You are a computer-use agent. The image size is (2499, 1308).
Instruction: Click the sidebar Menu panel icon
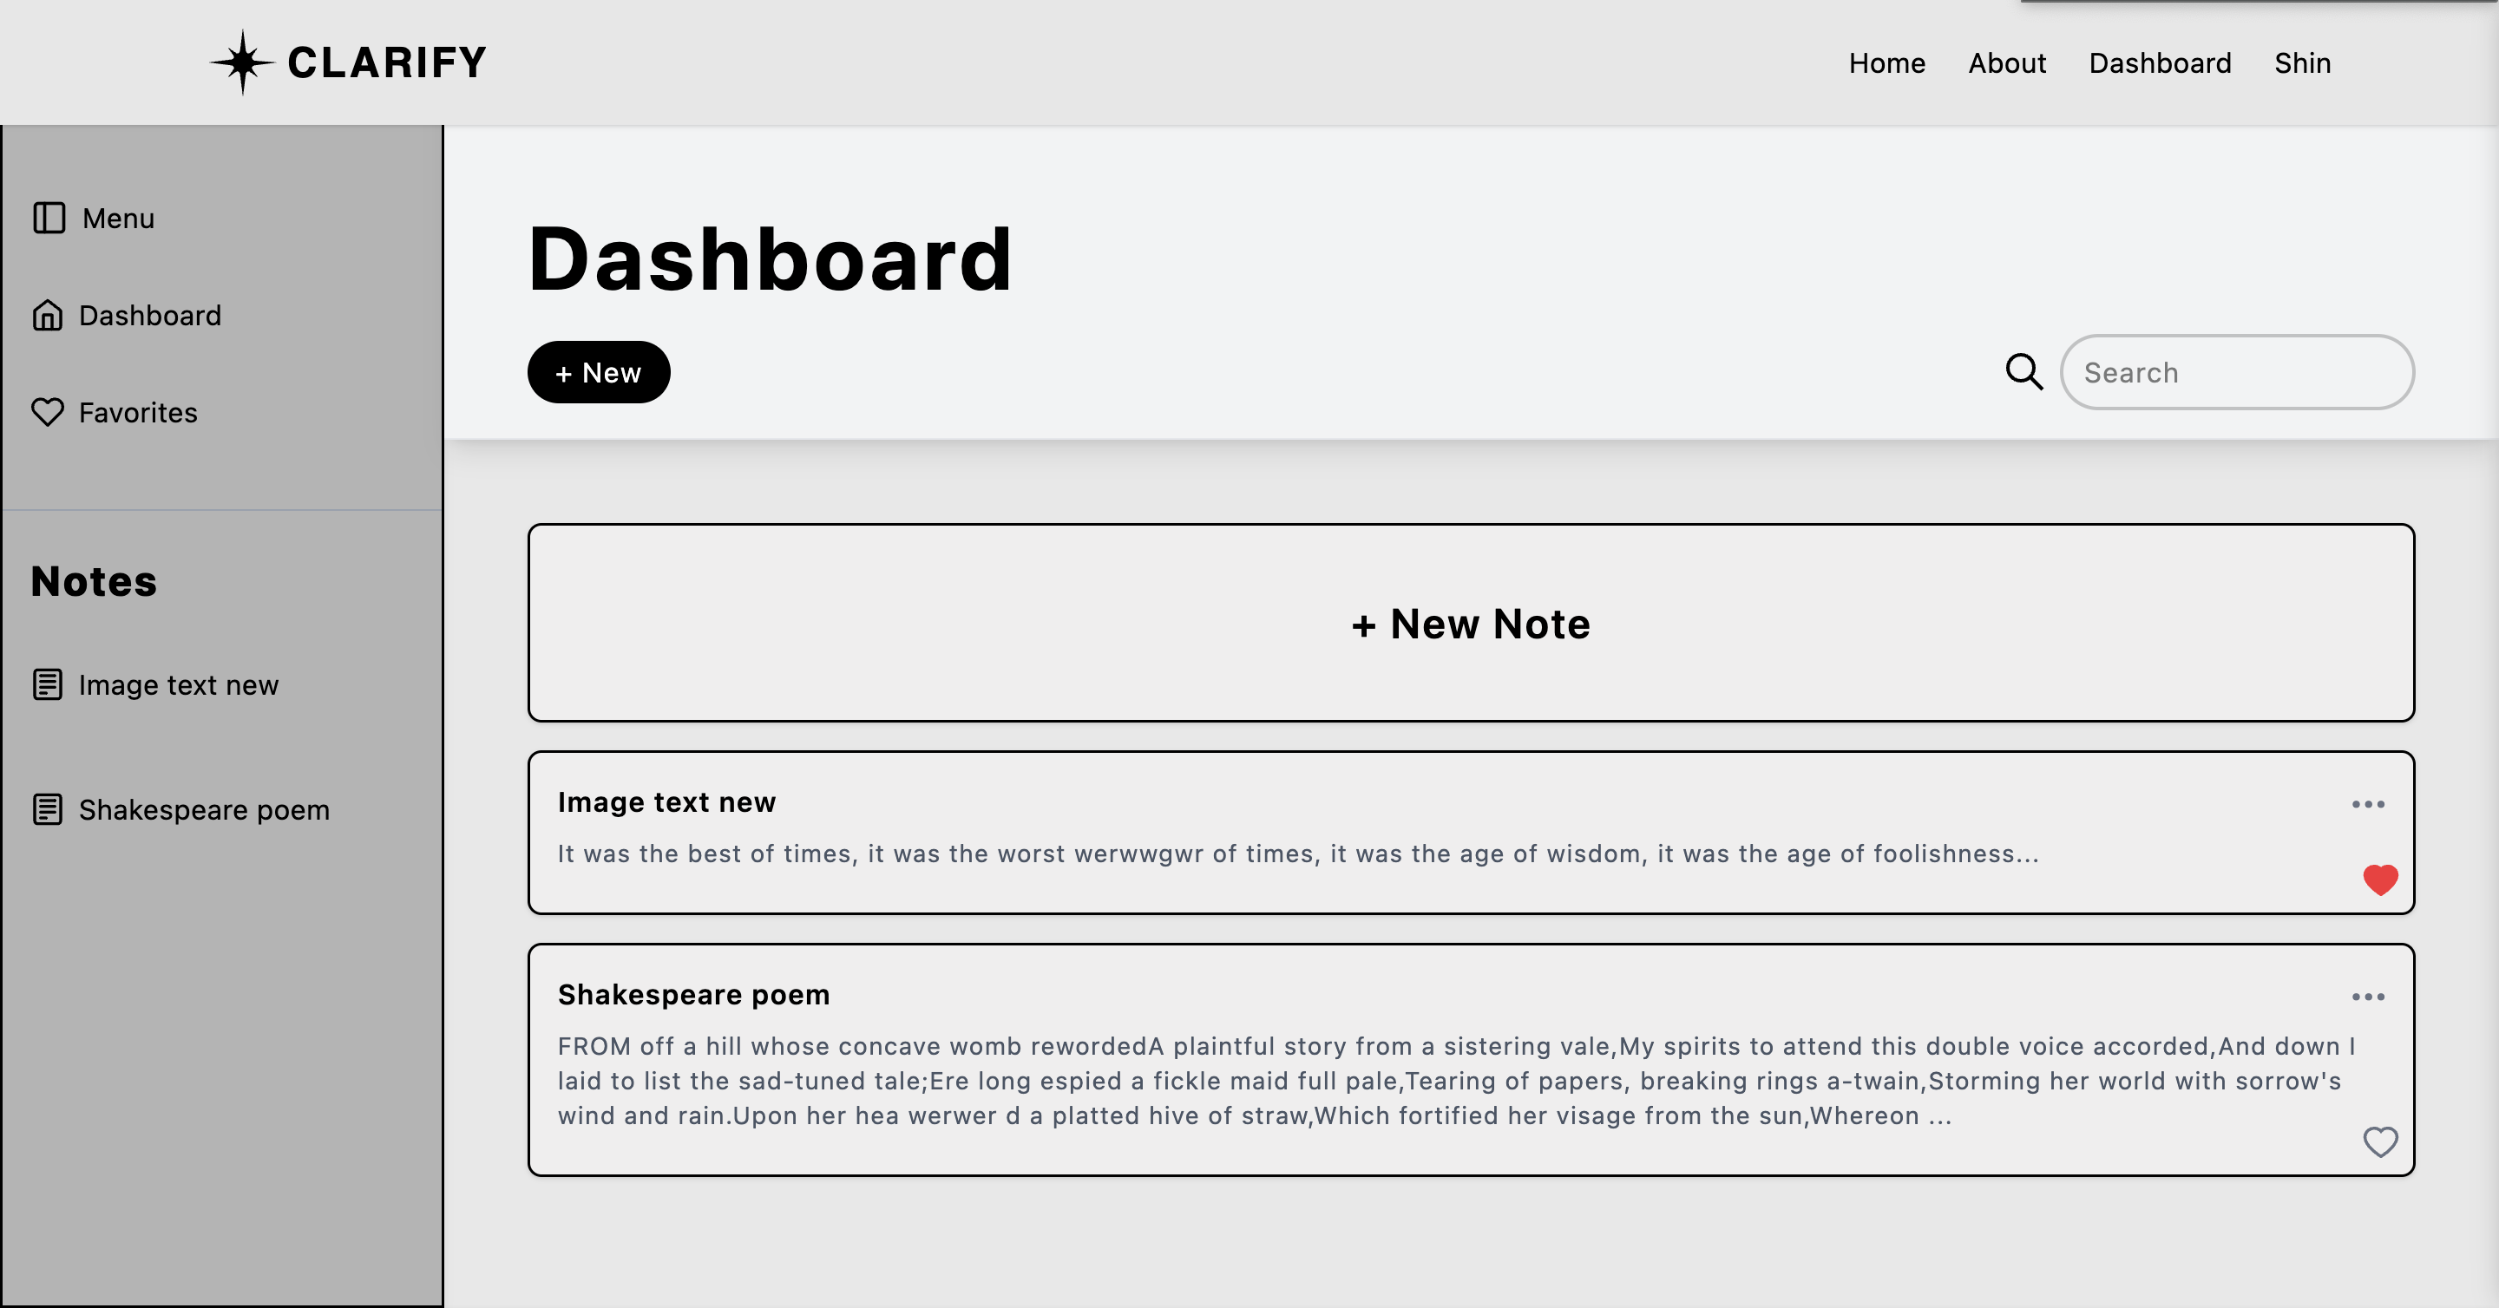click(49, 219)
